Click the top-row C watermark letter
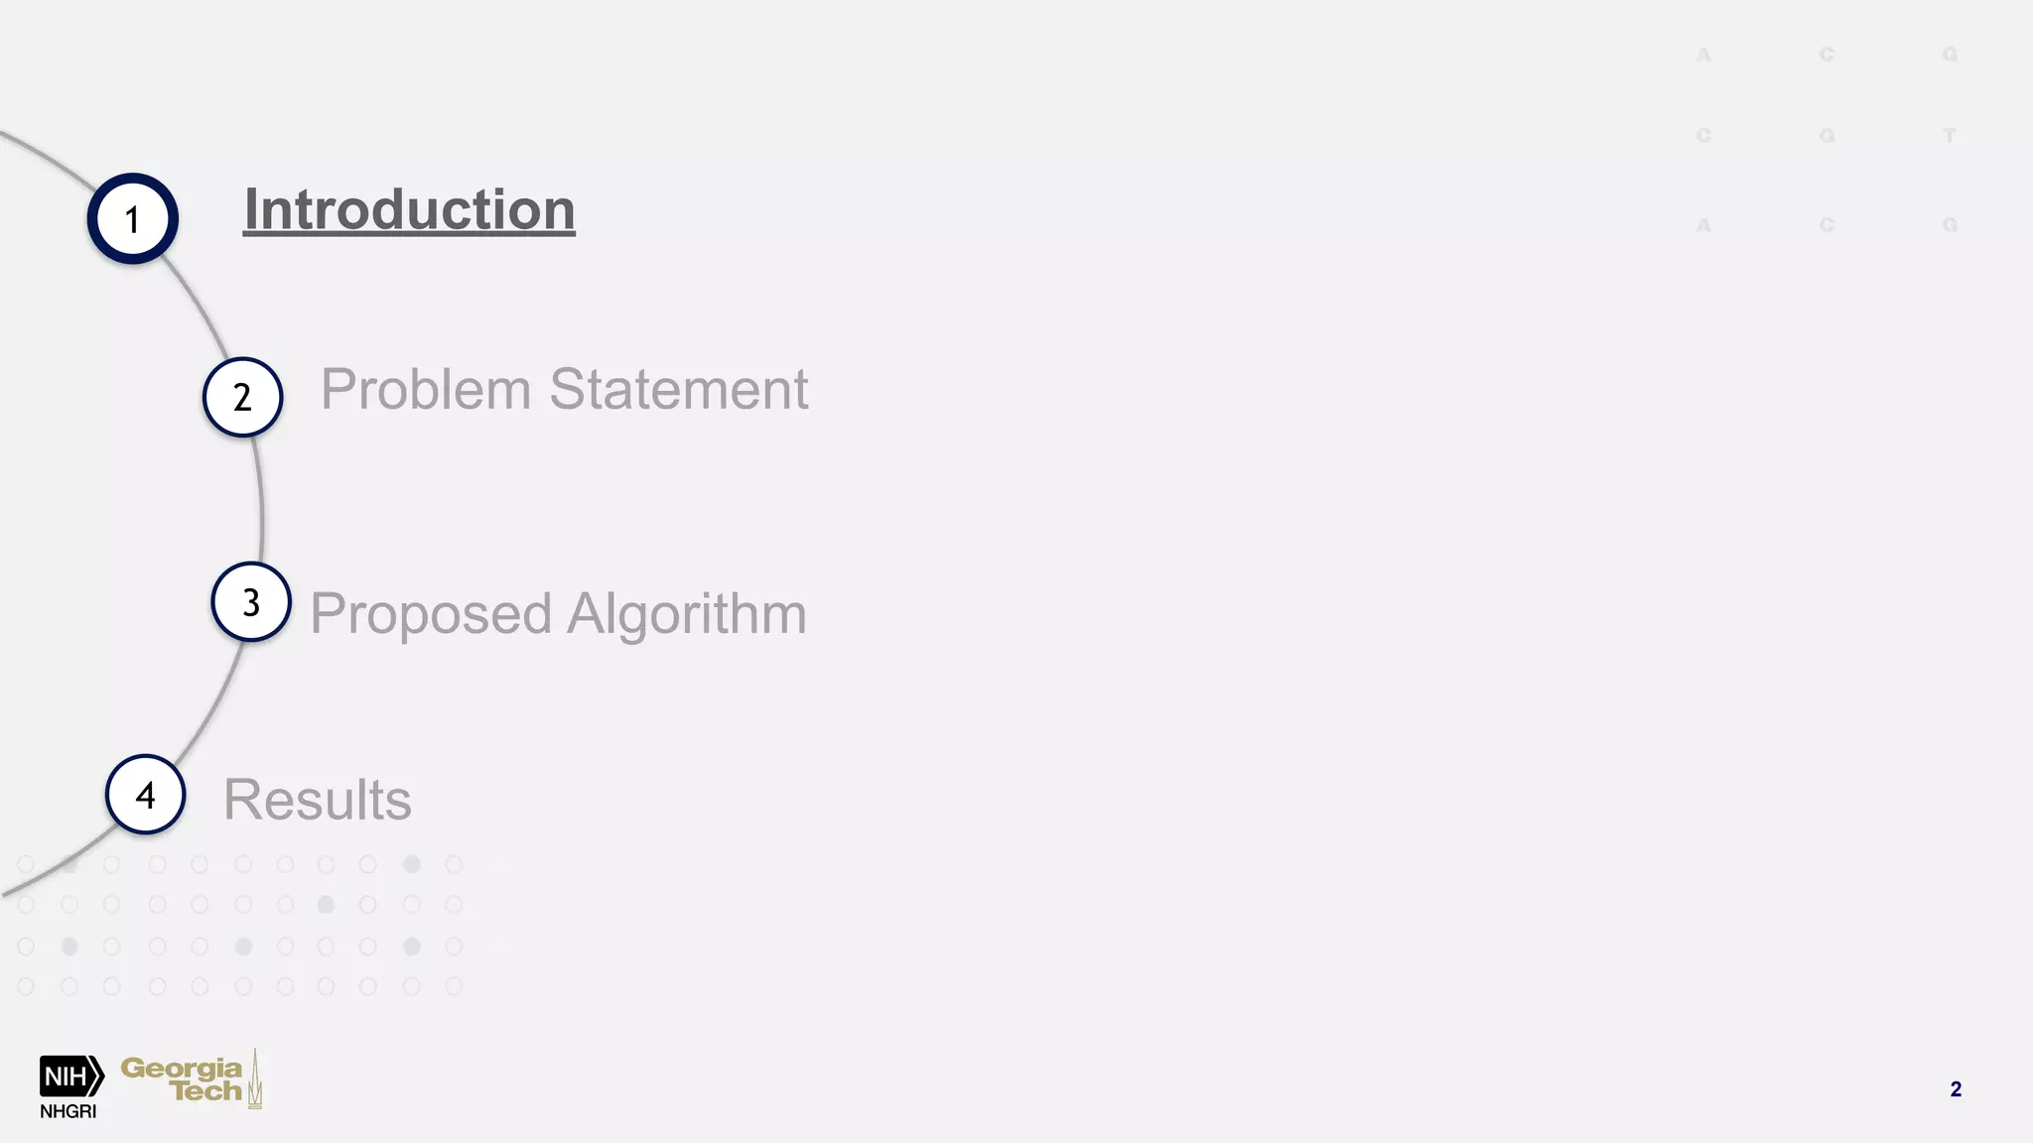Viewport: 2033px width, 1143px height. point(1827,55)
